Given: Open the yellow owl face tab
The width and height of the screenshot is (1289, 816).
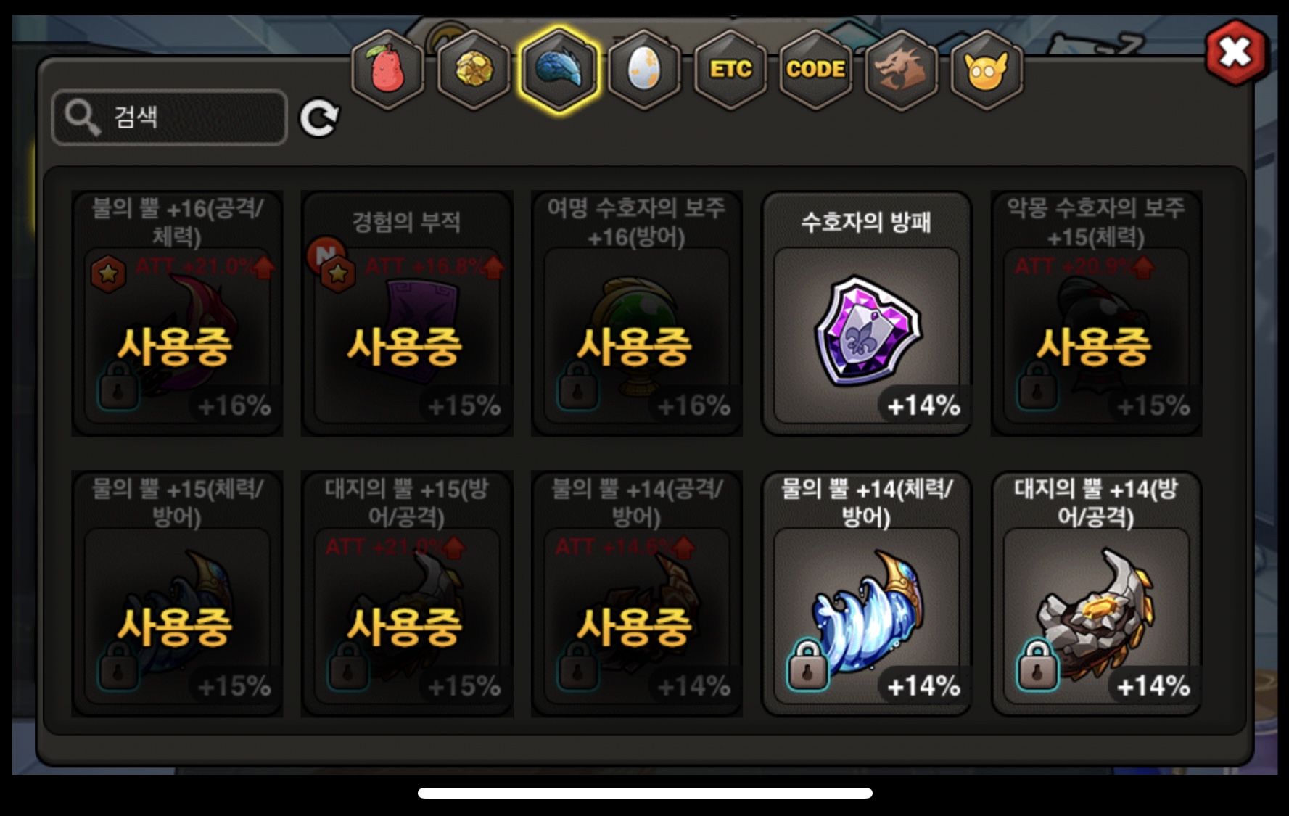Looking at the screenshot, I should coord(987,70).
